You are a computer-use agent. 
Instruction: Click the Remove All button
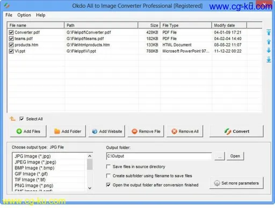(185, 131)
